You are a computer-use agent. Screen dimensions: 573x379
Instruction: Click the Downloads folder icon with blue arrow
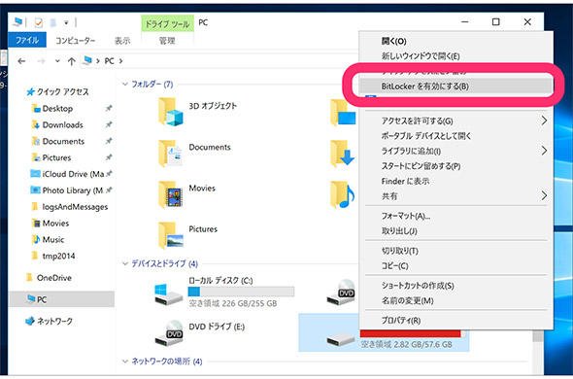click(343, 153)
